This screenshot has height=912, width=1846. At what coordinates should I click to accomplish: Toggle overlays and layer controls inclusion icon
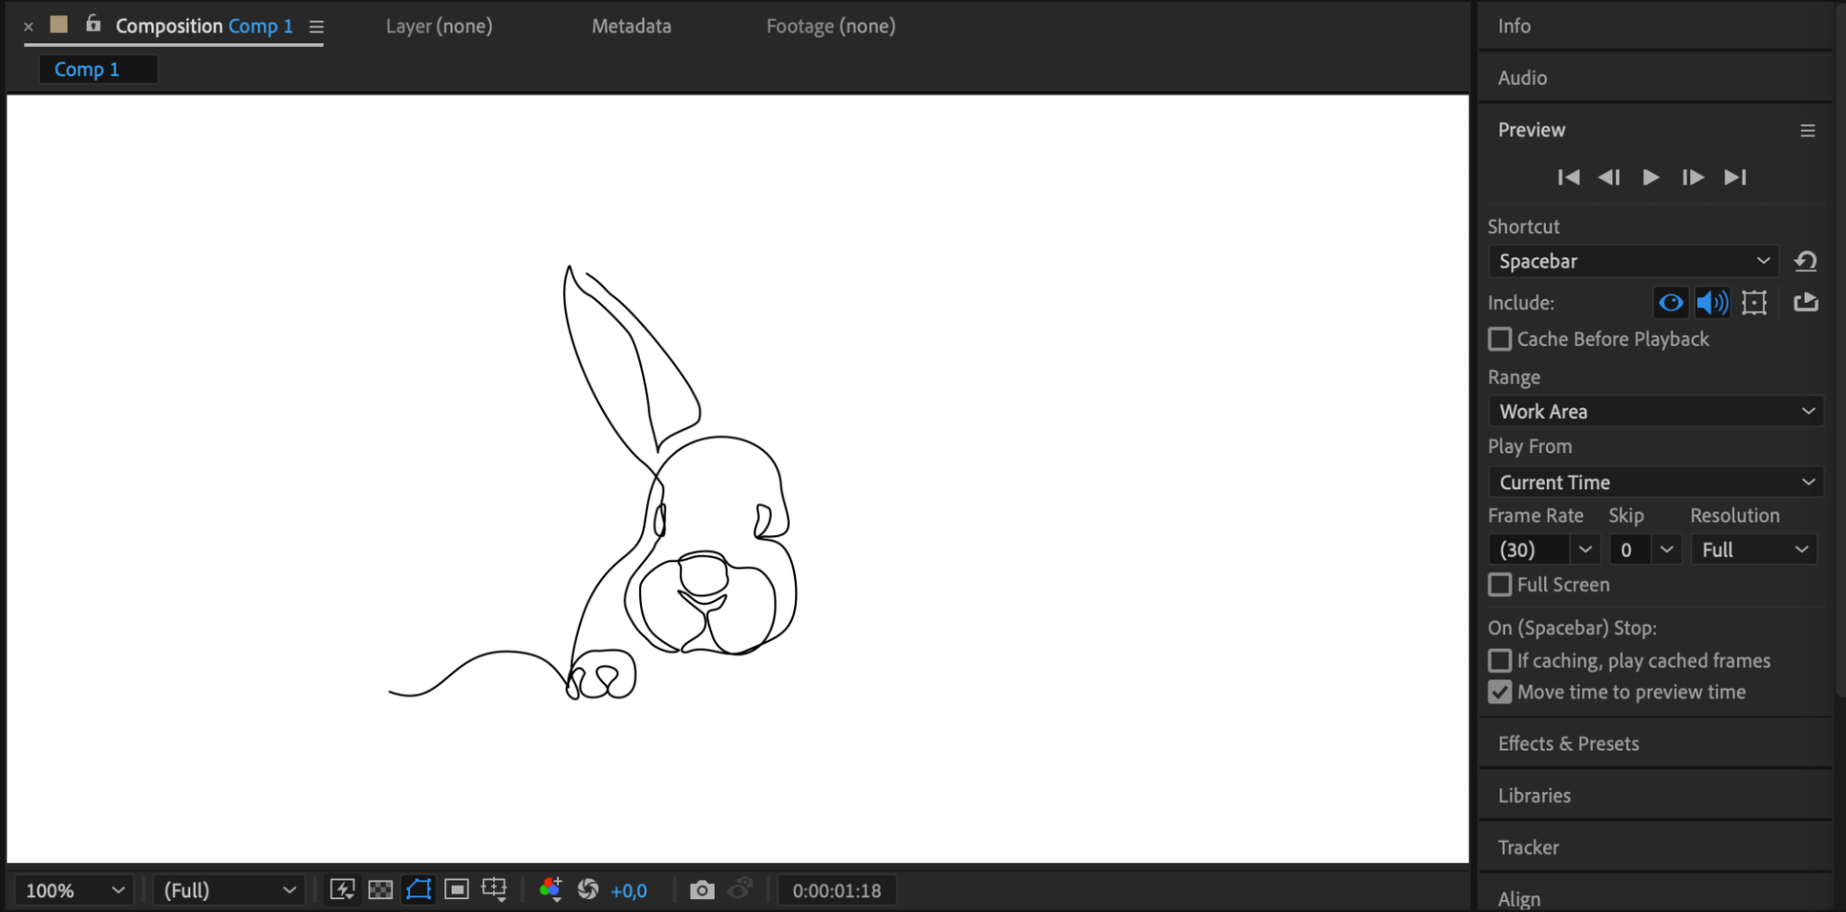[x=1754, y=303]
